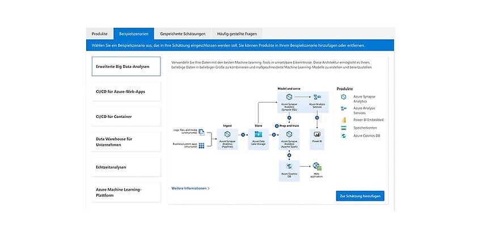The height and width of the screenshot is (241, 482).
Task: Click the 'Speicherkonten' product label
Action: [365, 128]
